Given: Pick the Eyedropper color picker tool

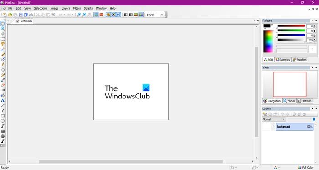Looking at the screenshot, I should pos(3,80).
